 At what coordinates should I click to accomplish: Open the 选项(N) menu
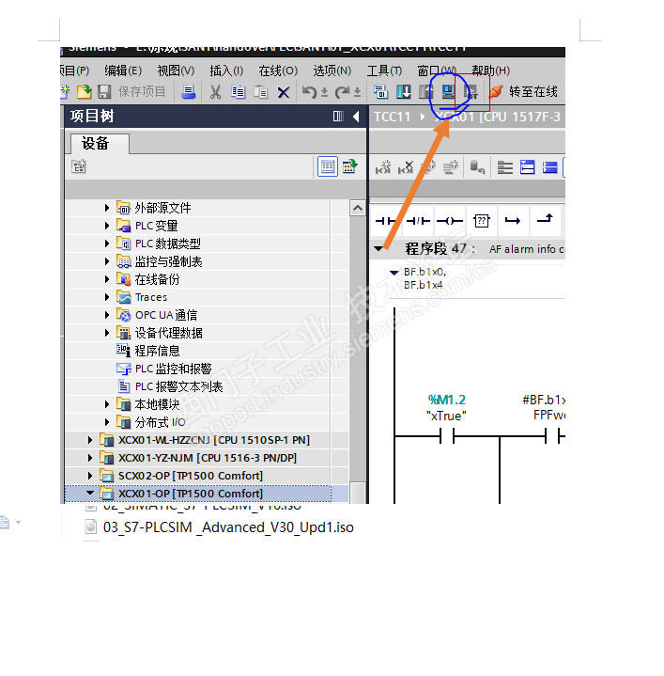pos(332,71)
